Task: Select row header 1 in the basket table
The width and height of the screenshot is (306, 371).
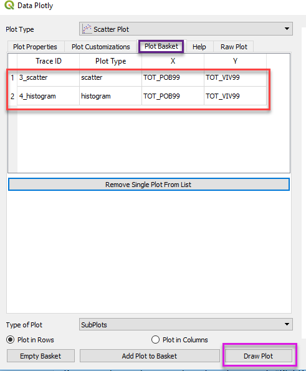Action: pos(12,77)
